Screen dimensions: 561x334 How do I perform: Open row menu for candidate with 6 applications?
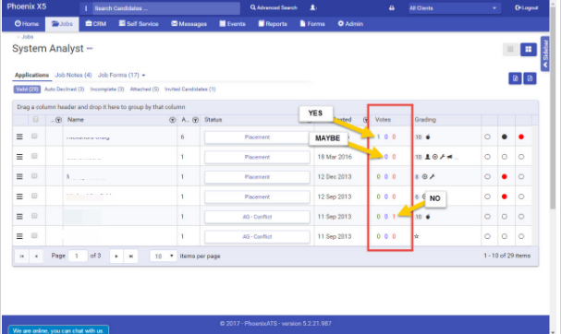[x=19, y=137]
